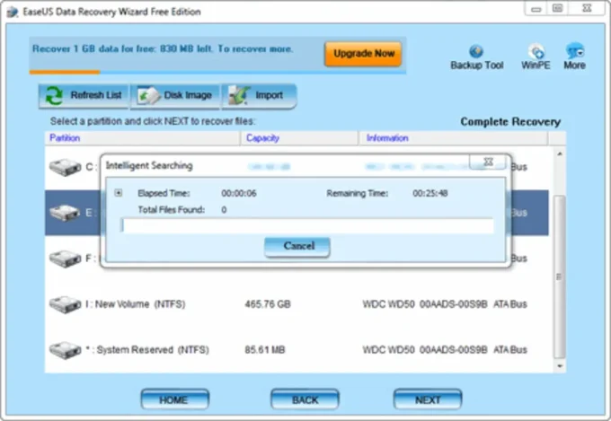Go to the HOME screen
The width and height of the screenshot is (611, 421).
(174, 399)
